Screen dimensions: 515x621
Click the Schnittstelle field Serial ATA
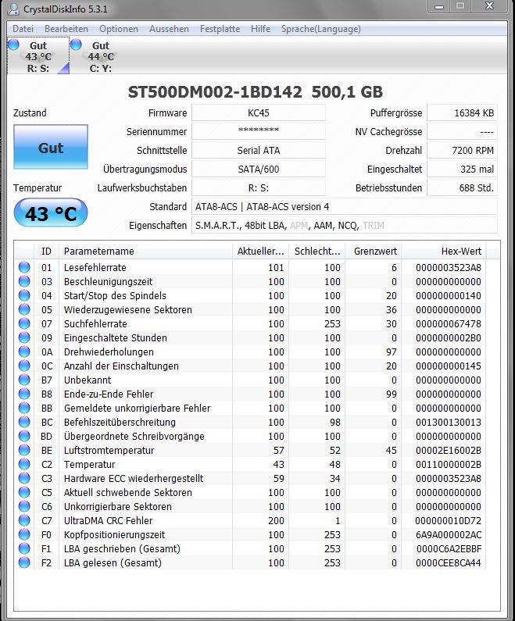[259, 151]
